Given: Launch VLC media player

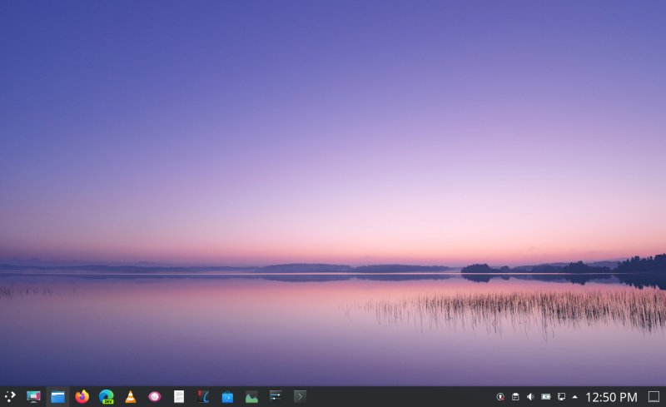Looking at the screenshot, I should point(130,397).
